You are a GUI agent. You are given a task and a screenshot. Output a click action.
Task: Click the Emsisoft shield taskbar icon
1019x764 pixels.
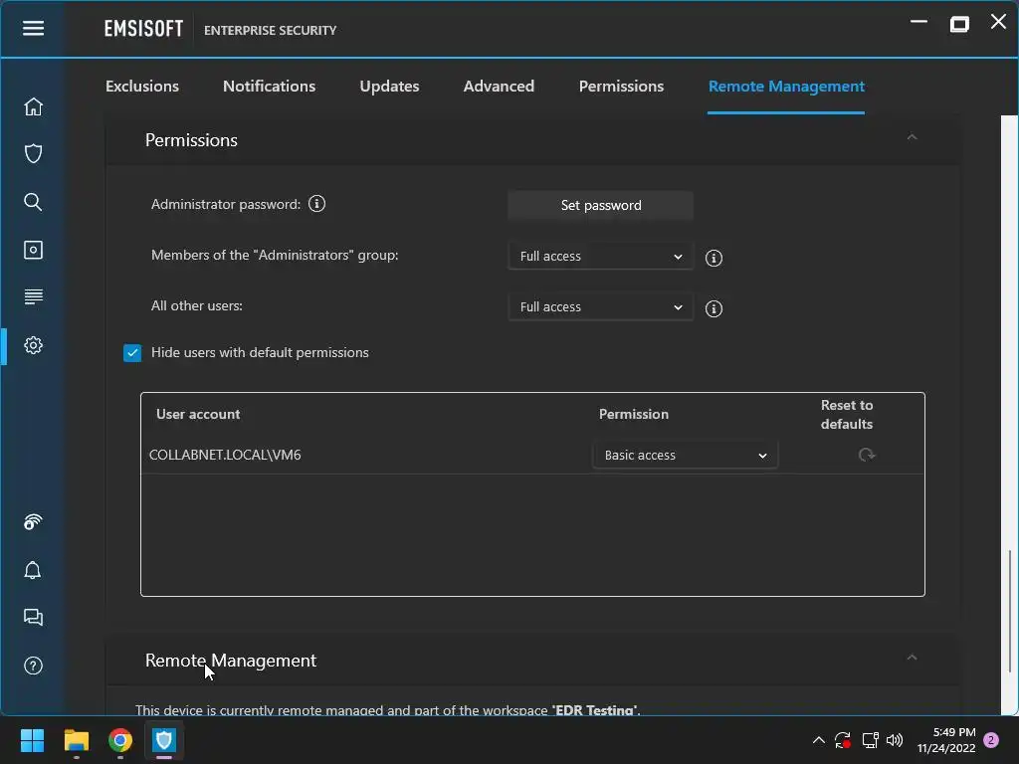164,740
